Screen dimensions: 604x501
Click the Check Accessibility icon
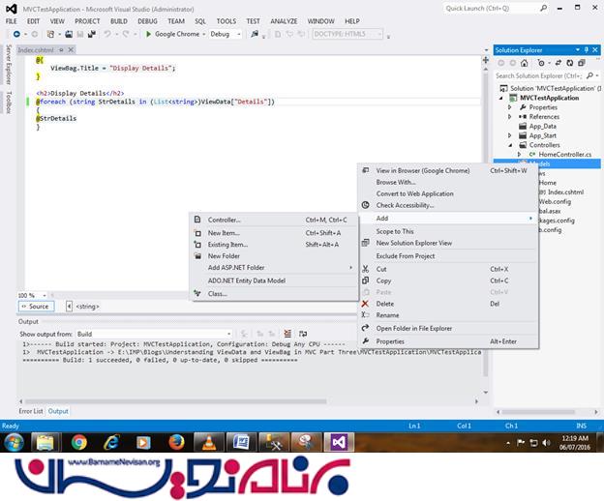[365, 205]
